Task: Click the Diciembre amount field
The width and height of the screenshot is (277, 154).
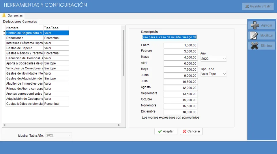Action: 181,112
